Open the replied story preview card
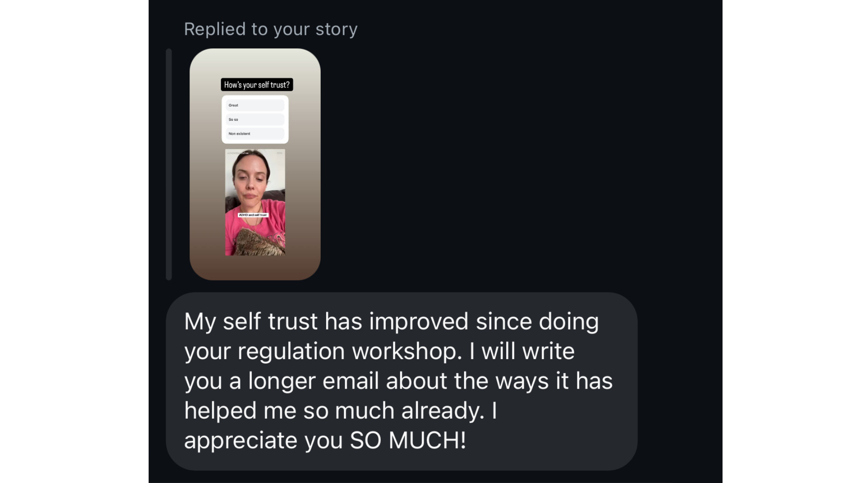Viewport: 860px width, 483px height. point(255,164)
